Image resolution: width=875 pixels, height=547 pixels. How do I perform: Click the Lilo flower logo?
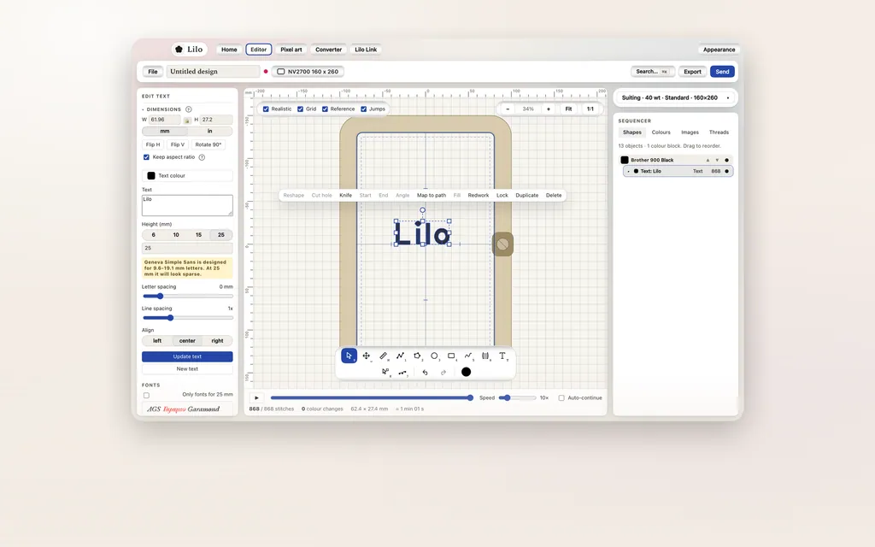point(179,49)
